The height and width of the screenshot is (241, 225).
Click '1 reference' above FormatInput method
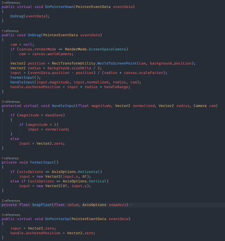tap(10, 158)
